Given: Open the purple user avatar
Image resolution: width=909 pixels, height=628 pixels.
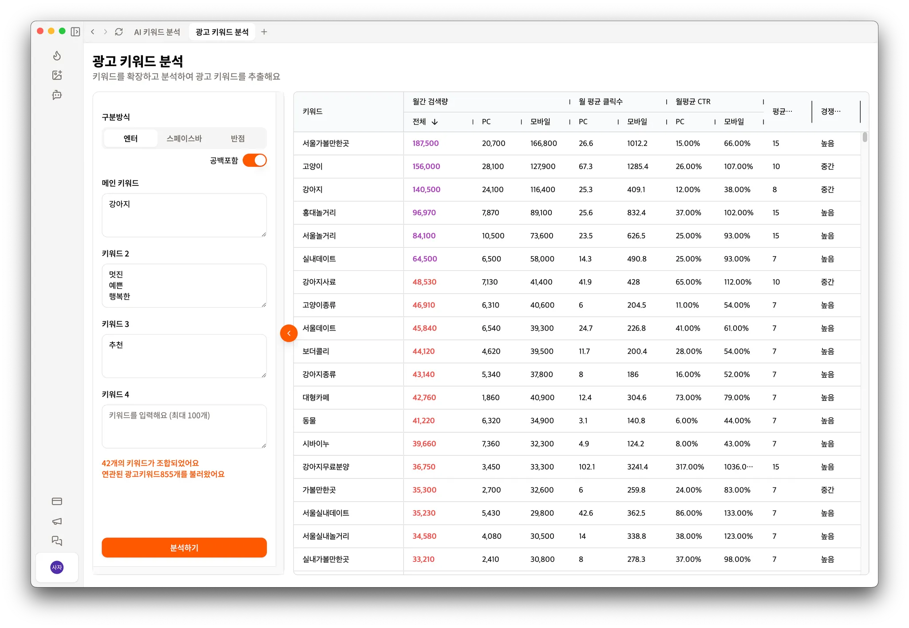Looking at the screenshot, I should coord(57,567).
